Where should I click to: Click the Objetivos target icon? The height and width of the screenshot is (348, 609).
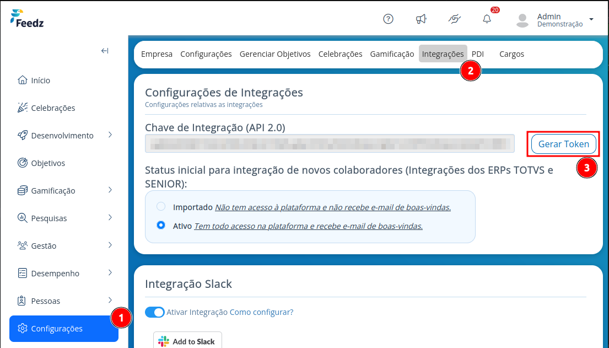point(23,163)
